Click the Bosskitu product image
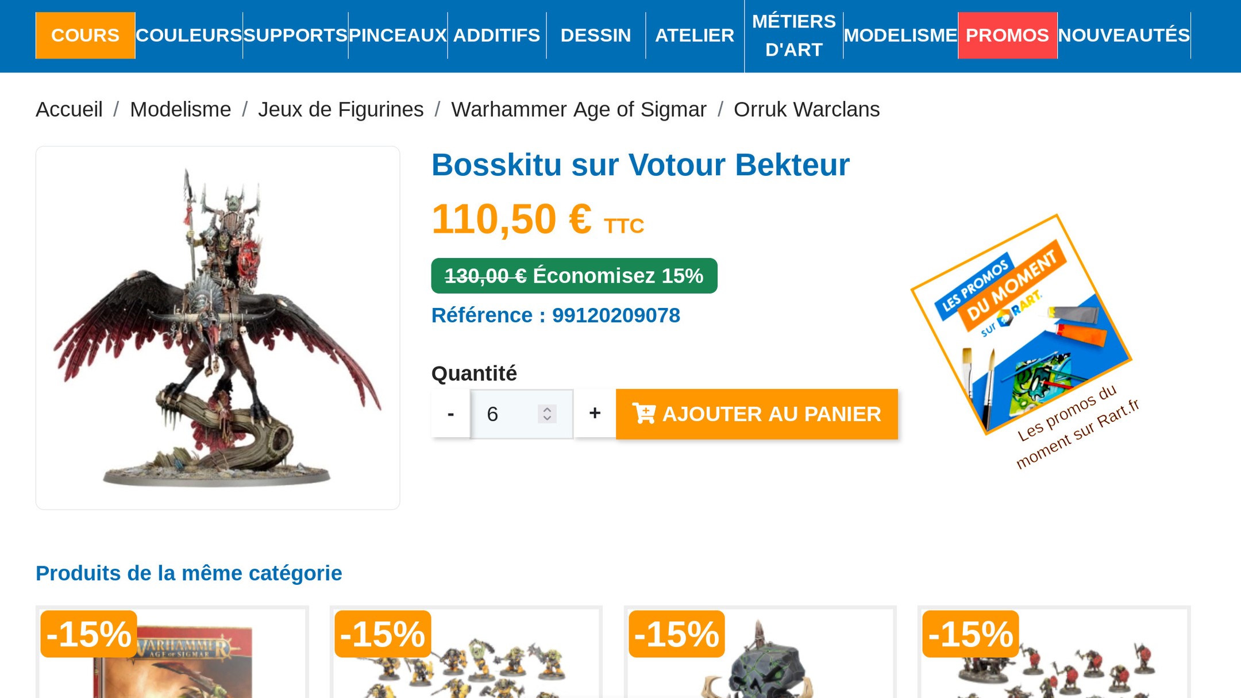The width and height of the screenshot is (1241, 698). coord(218,327)
